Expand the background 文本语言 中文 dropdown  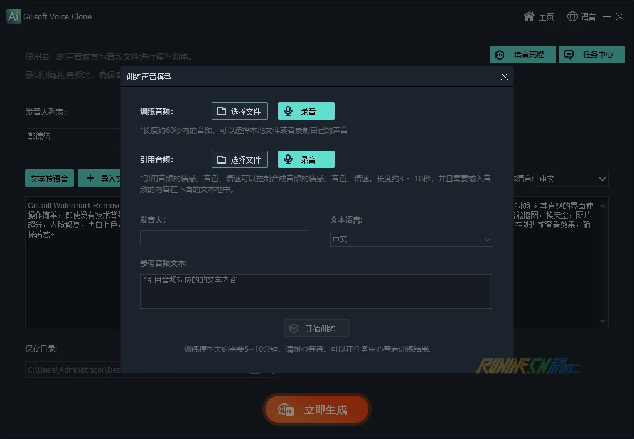pyautogui.click(x=572, y=179)
